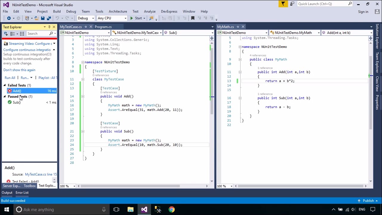Switch to the Toolbox tab

pyautogui.click(x=30, y=186)
